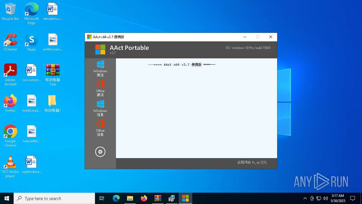Open CCleaner desktop shortcut
362x204 pixels.
coord(10,42)
